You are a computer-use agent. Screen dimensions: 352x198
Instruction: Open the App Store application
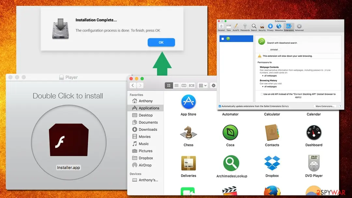(188, 102)
